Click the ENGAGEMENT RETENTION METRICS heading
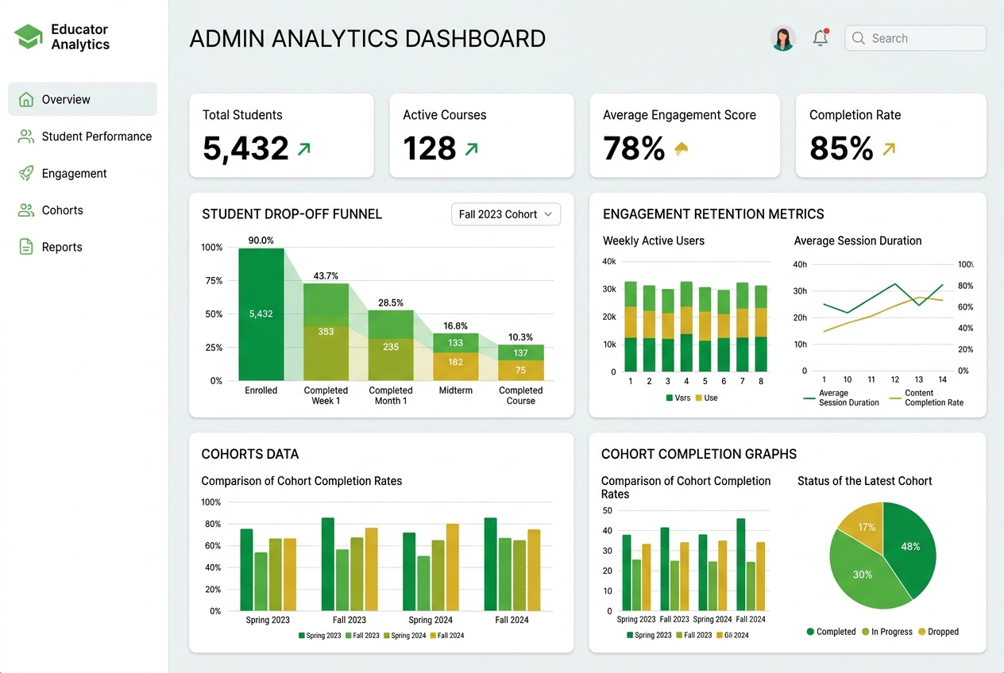The width and height of the screenshot is (1004, 673). click(713, 214)
